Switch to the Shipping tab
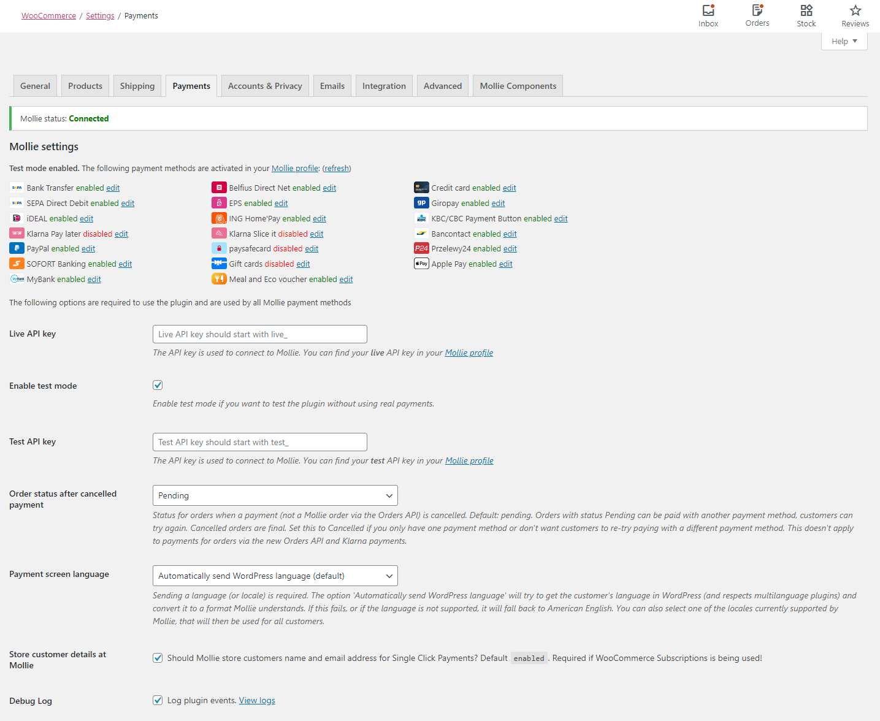Image resolution: width=880 pixels, height=721 pixels. click(137, 86)
